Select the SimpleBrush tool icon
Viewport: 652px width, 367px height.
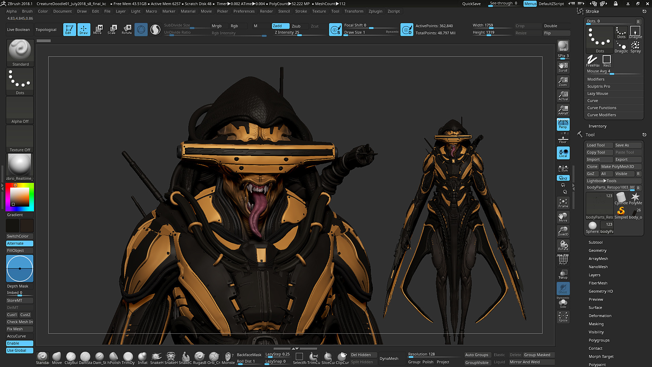(x=621, y=213)
